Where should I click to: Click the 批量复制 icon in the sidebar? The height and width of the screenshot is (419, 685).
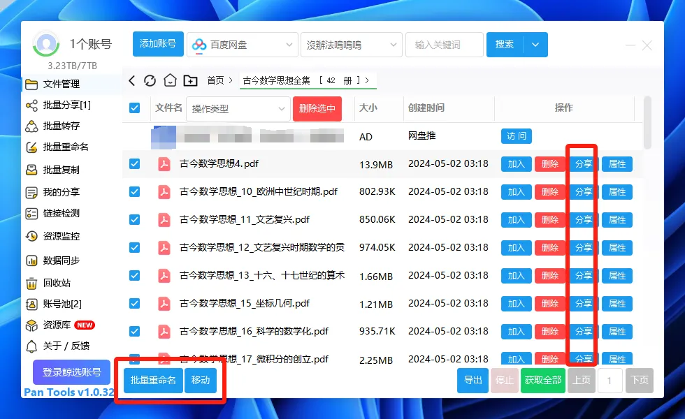[x=31, y=170]
